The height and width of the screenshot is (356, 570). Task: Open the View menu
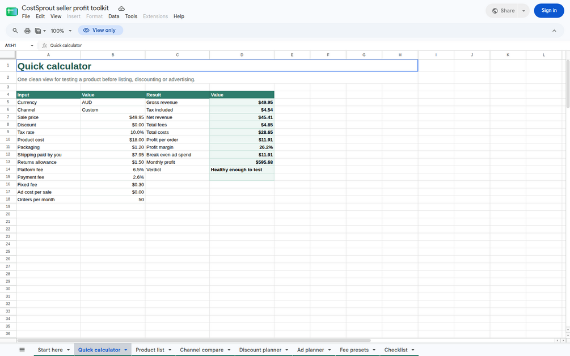click(56, 16)
